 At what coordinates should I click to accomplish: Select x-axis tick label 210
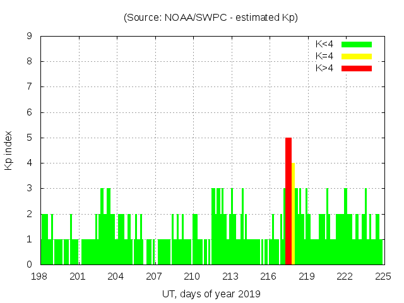tap(193, 276)
